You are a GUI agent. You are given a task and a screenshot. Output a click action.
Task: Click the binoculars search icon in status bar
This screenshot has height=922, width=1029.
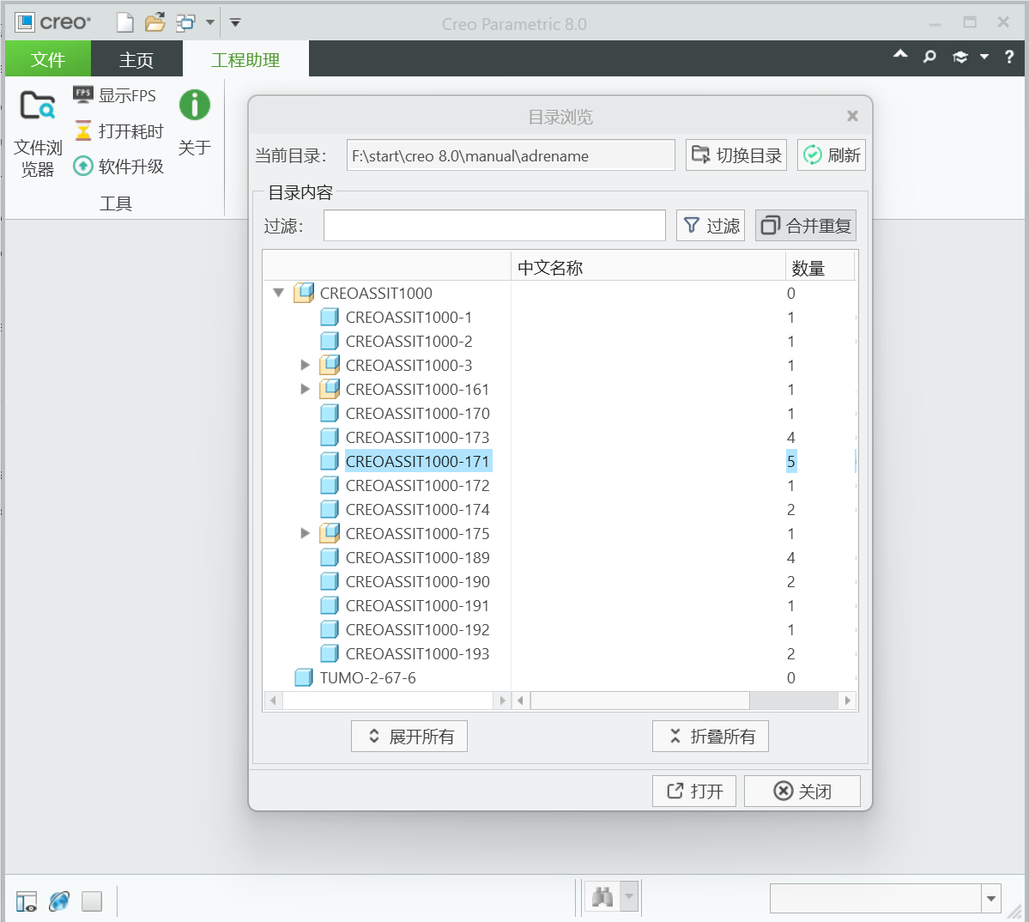tap(602, 898)
